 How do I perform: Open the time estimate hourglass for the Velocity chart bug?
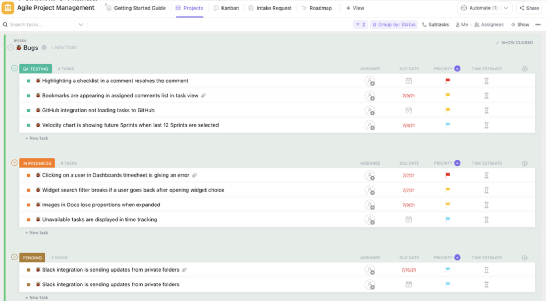[x=486, y=125]
